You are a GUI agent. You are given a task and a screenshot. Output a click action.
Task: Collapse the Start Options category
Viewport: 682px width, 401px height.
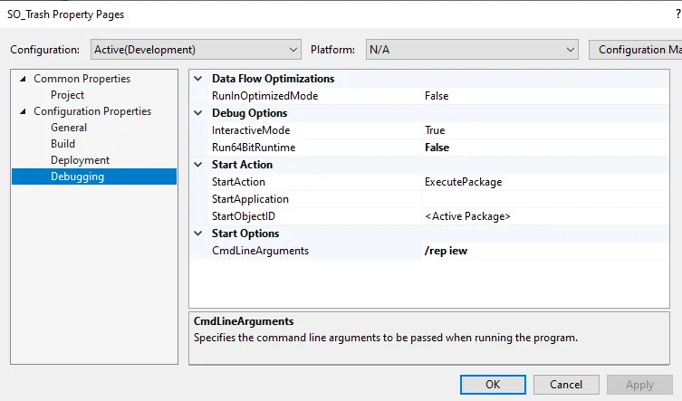pos(199,234)
